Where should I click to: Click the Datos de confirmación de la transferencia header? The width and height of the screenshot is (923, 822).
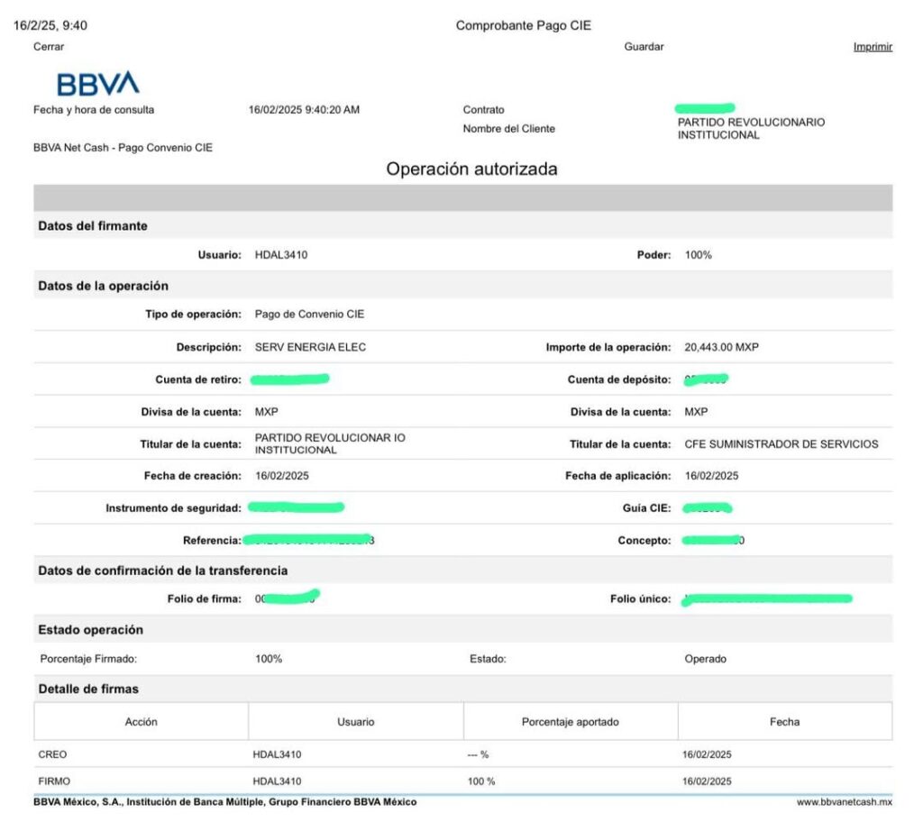click(162, 571)
